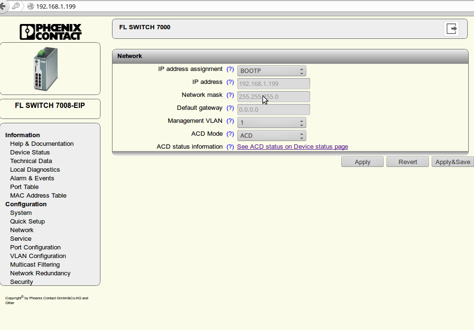
Task: Click the FL SWITCH 7000 page title
Action: point(145,27)
